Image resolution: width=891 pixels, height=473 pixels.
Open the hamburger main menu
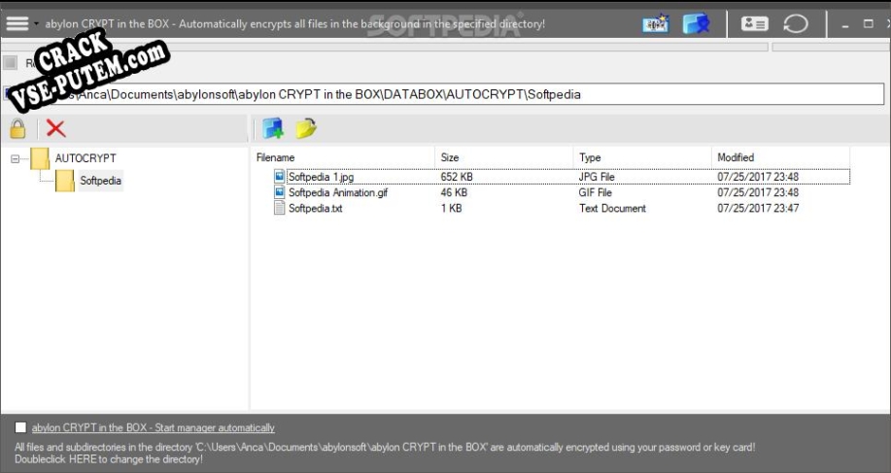pyautogui.click(x=17, y=23)
